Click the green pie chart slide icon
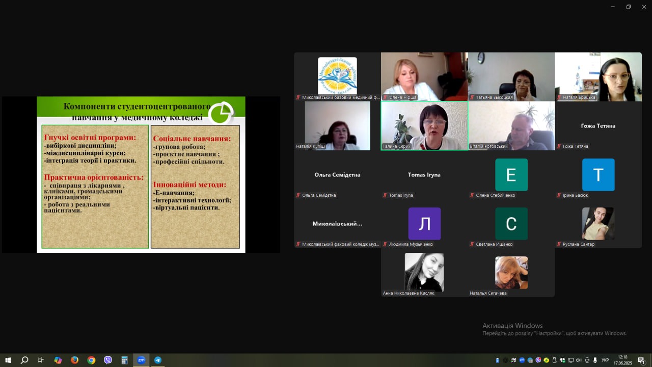Viewport: 652px width, 367px height. pyautogui.click(x=221, y=113)
